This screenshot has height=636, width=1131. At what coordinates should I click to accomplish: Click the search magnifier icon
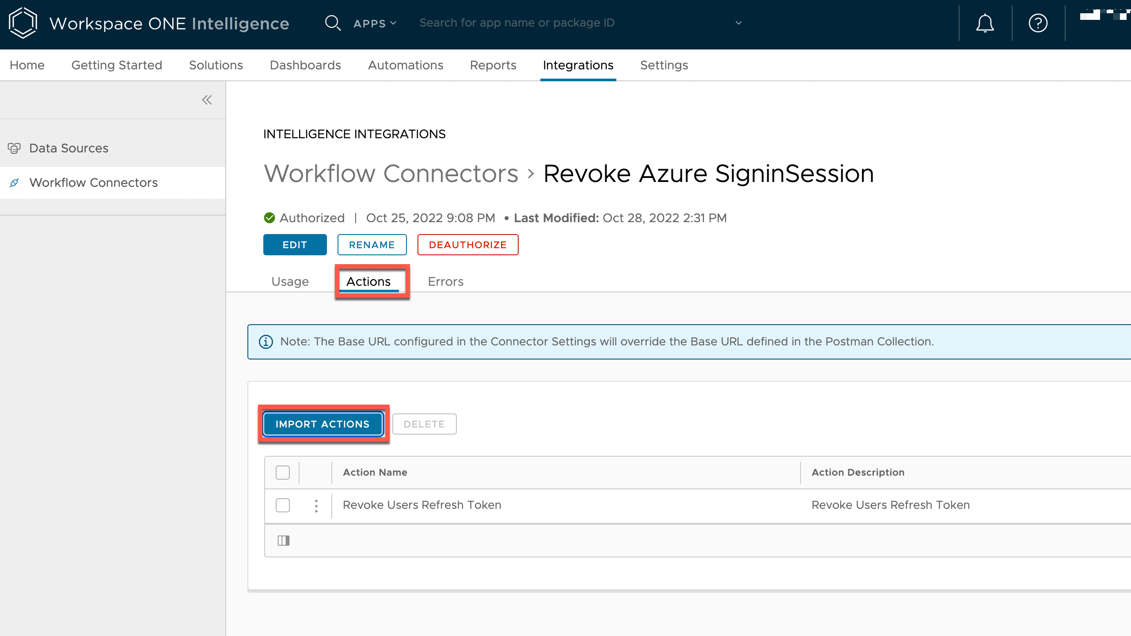click(x=333, y=23)
